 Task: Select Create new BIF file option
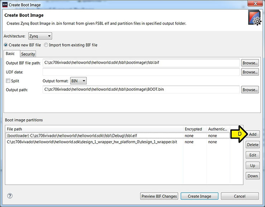click(6, 45)
